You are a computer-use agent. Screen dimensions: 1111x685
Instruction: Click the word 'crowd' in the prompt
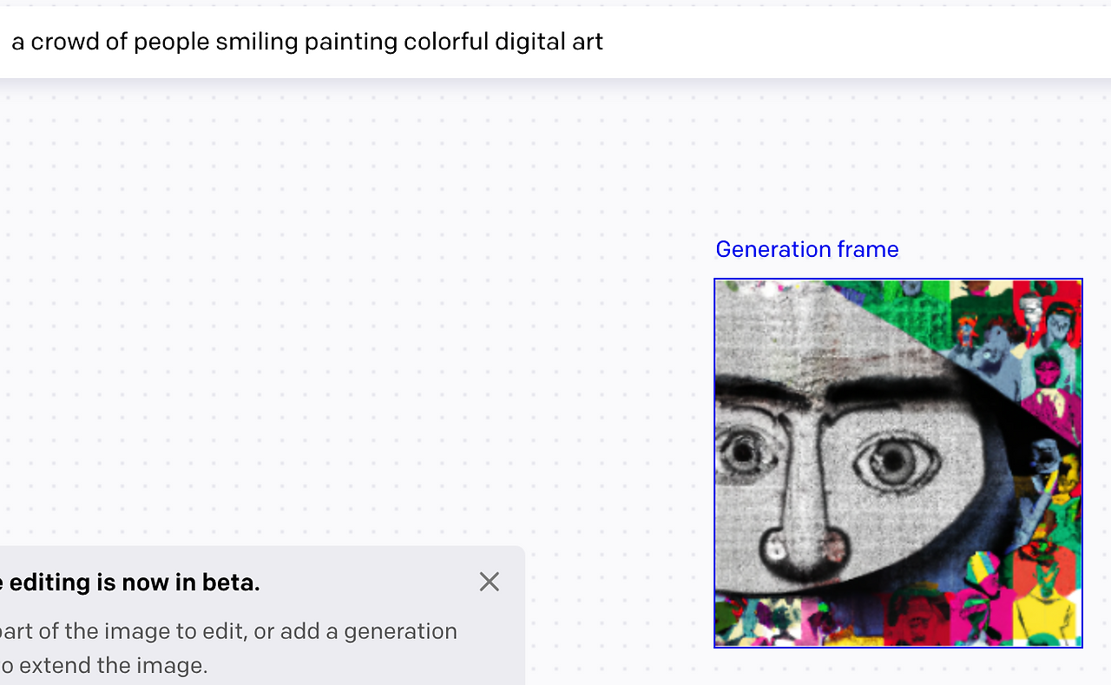click(66, 42)
